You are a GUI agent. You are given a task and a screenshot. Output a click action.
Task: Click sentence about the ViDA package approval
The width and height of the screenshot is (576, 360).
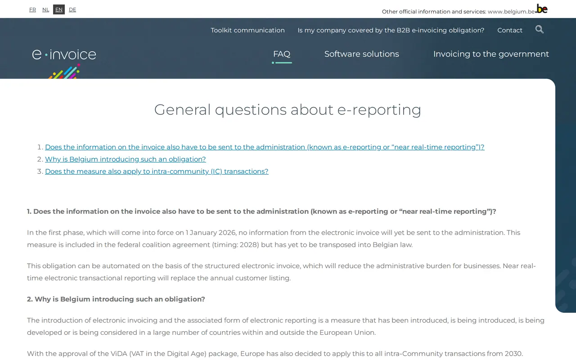275,354
